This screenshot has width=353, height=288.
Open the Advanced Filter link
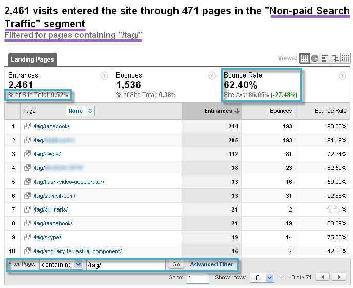(x=211, y=264)
